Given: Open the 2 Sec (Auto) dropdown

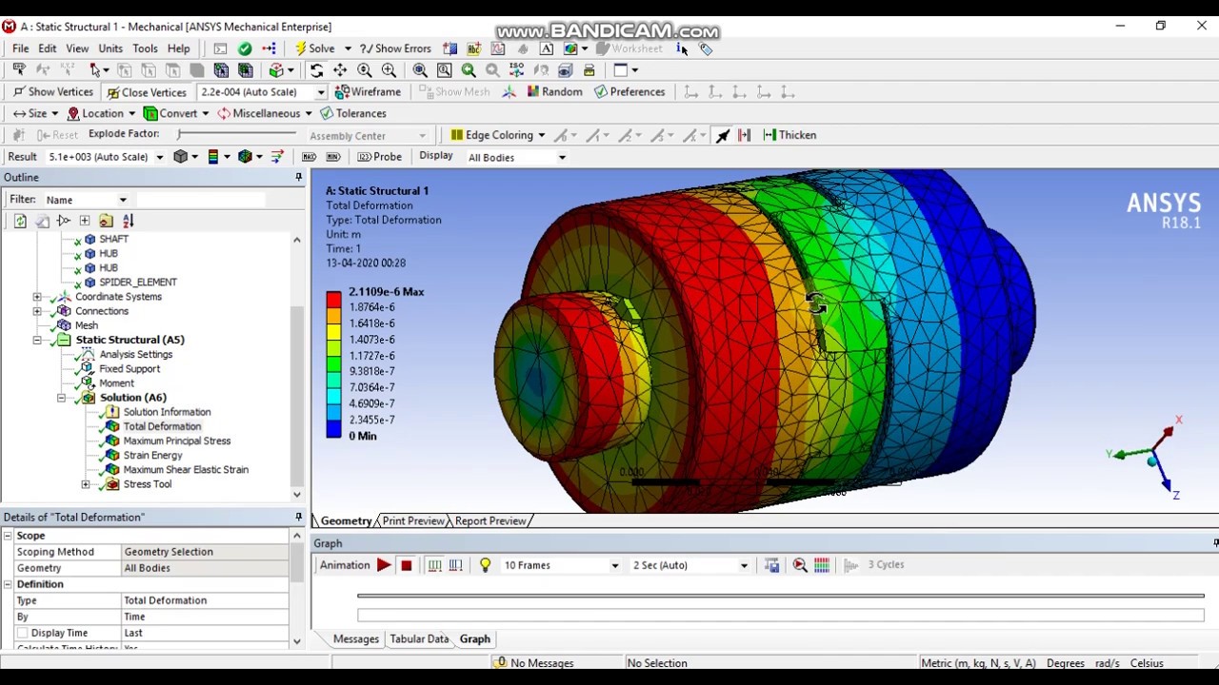Looking at the screenshot, I should pyautogui.click(x=744, y=565).
